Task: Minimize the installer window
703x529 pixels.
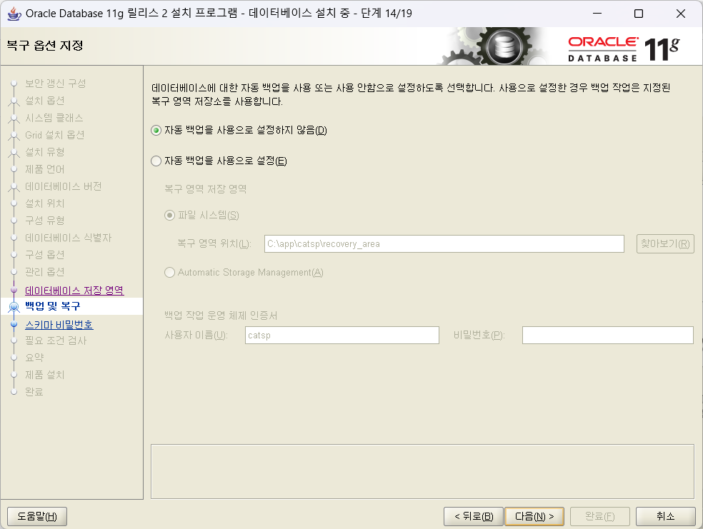Action: (597, 14)
